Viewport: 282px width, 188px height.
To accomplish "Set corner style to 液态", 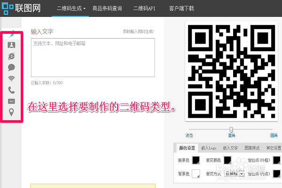I will coord(189,135).
